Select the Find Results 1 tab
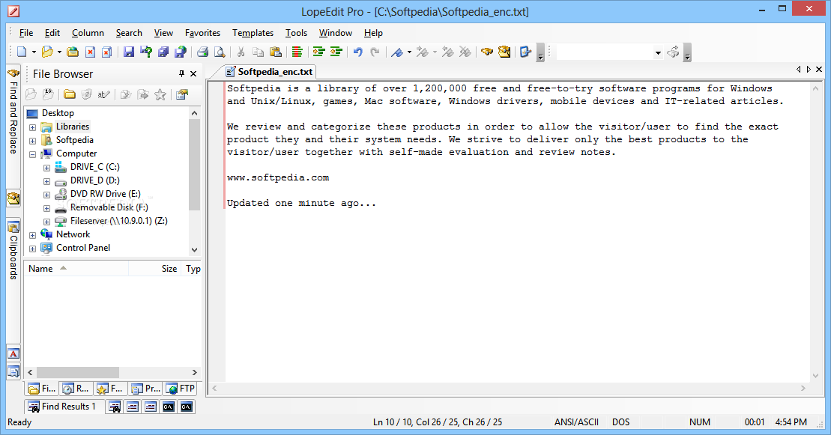 click(x=63, y=407)
